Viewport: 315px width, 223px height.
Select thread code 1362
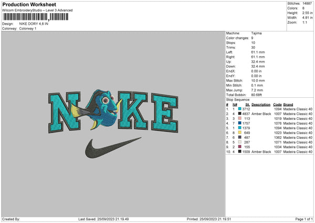pyautogui.click(x=278, y=137)
